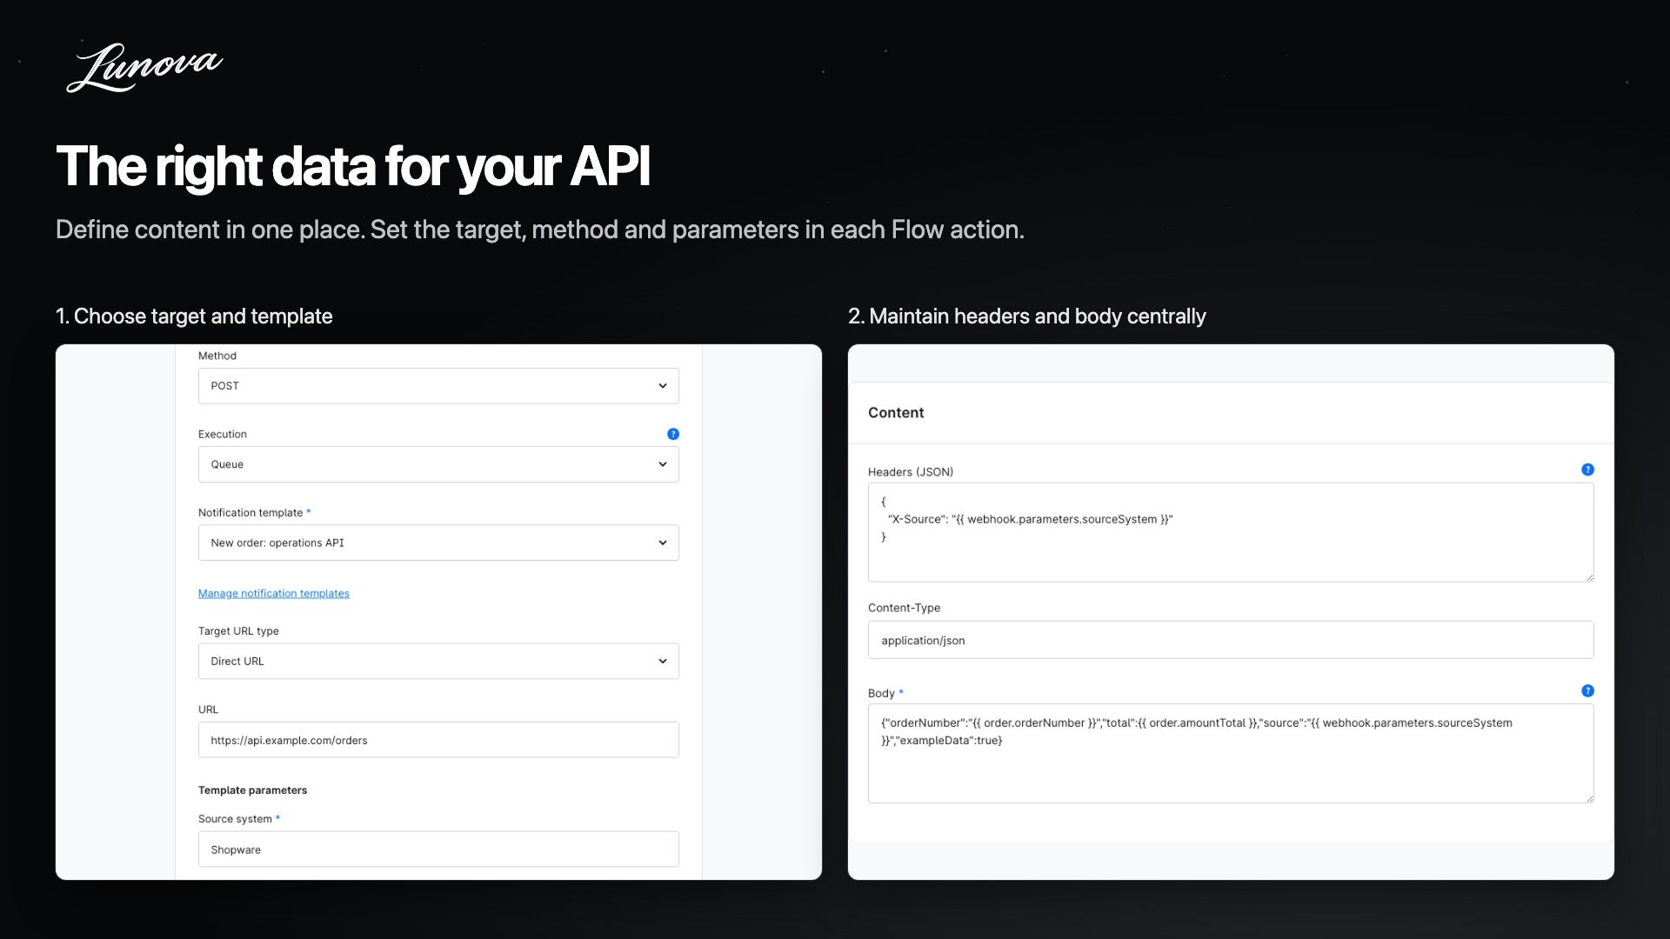Edit the Content-Type field
The width and height of the screenshot is (1670, 939).
pos(1231,640)
